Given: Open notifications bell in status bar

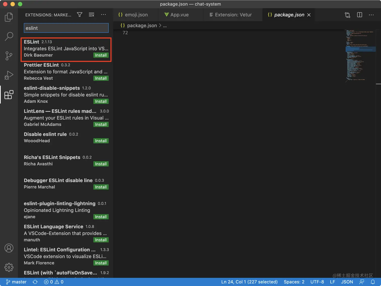Looking at the screenshot, I should (x=373, y=282).
